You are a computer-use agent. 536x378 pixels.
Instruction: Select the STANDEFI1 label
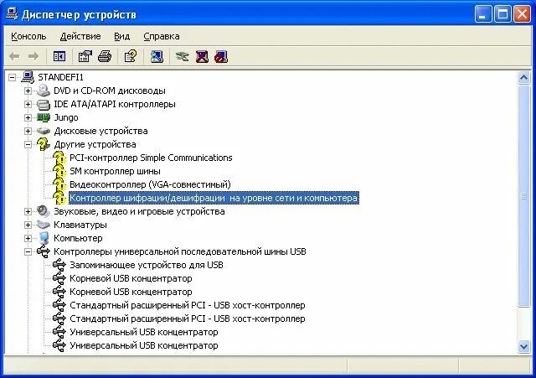(60, 77)
